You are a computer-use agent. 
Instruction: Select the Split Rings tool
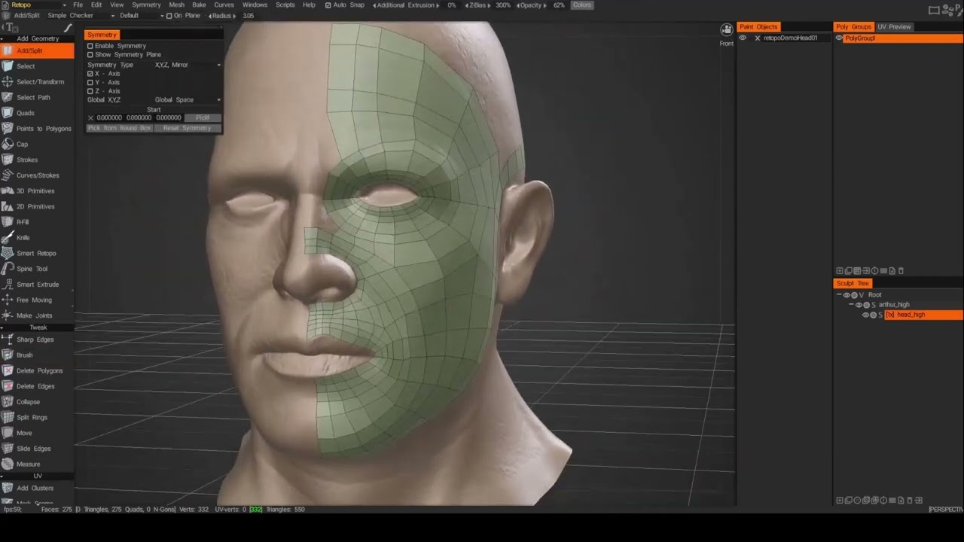(37, 417)
